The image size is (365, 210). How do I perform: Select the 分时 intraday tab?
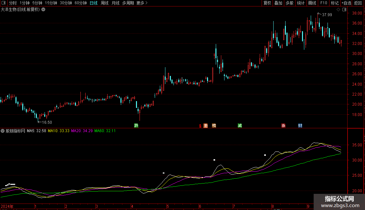coord(13,3)
